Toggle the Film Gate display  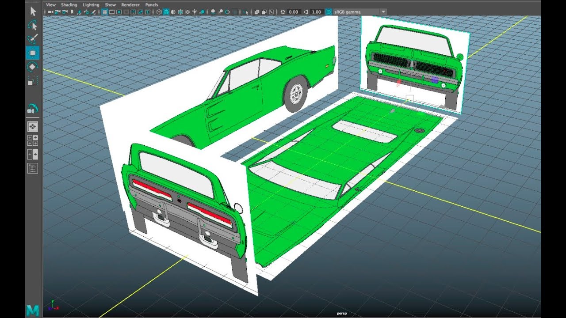[112, 12]
